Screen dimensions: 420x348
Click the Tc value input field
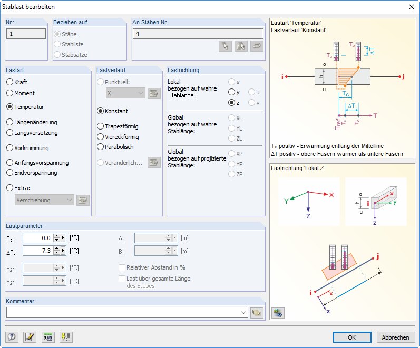38,238
